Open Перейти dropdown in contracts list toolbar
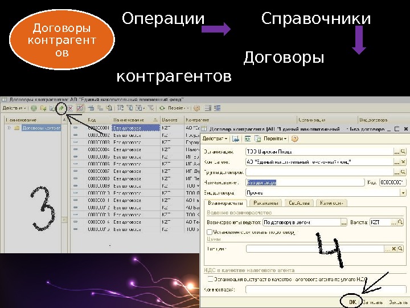410x308 pixels. click(x=178, y=108)
